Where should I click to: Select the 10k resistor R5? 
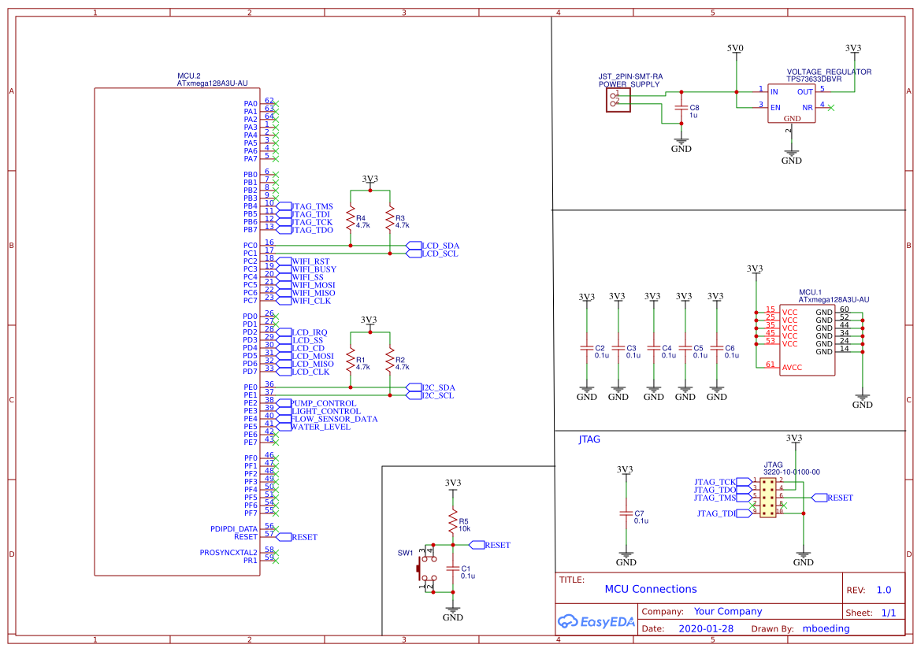coord(453,522)
